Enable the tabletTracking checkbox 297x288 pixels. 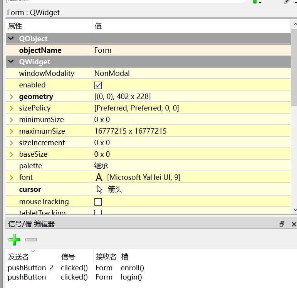point(98,212)
